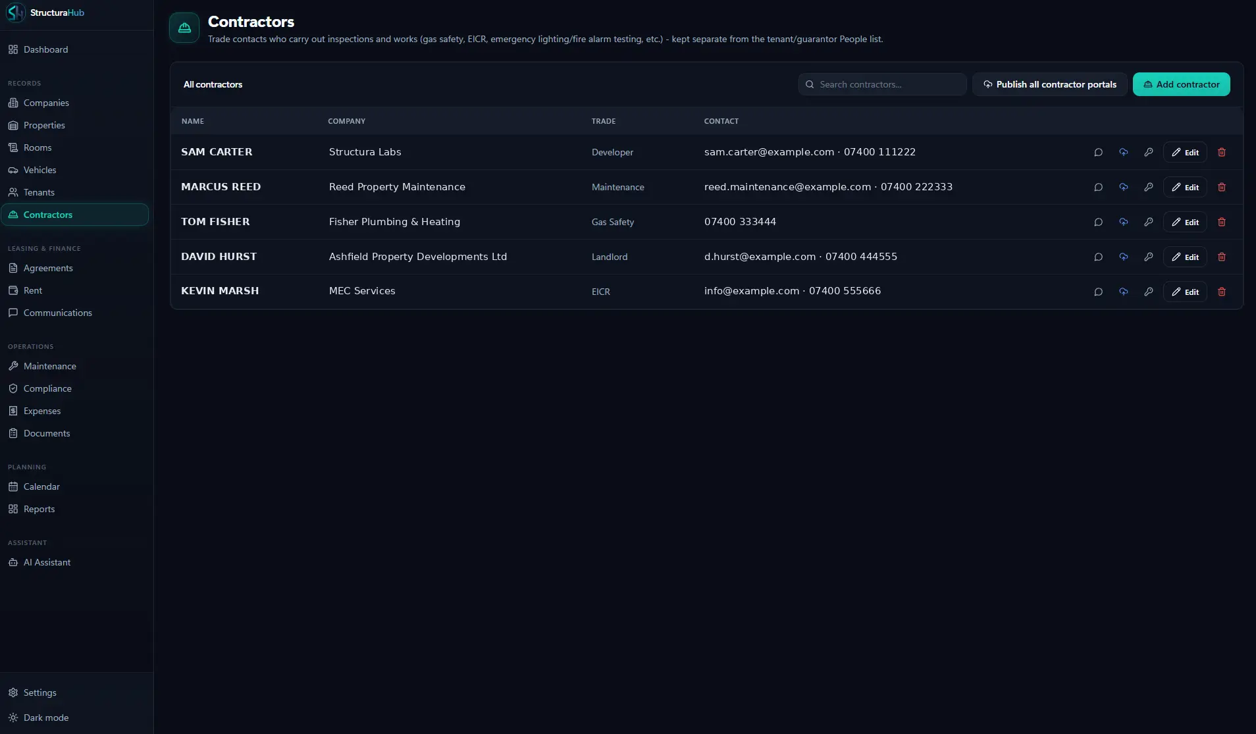Publish portal cloud icon for Tom Fisher
This screenshot has height=734, width=1256.
(1123, 222)
